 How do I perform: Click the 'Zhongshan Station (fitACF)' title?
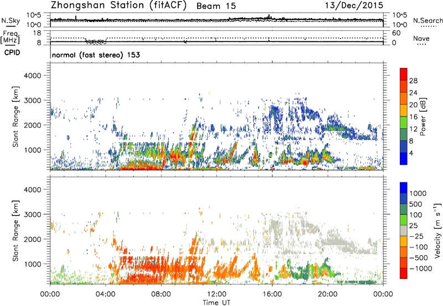point(119,6)
